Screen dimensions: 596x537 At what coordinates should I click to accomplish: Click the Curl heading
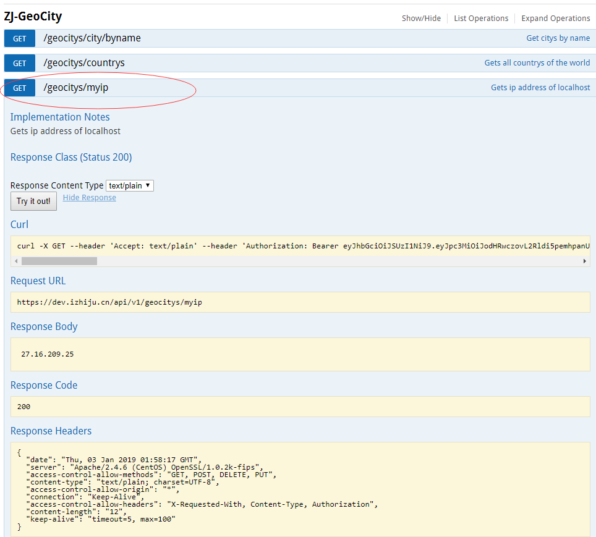pos(19,224)
